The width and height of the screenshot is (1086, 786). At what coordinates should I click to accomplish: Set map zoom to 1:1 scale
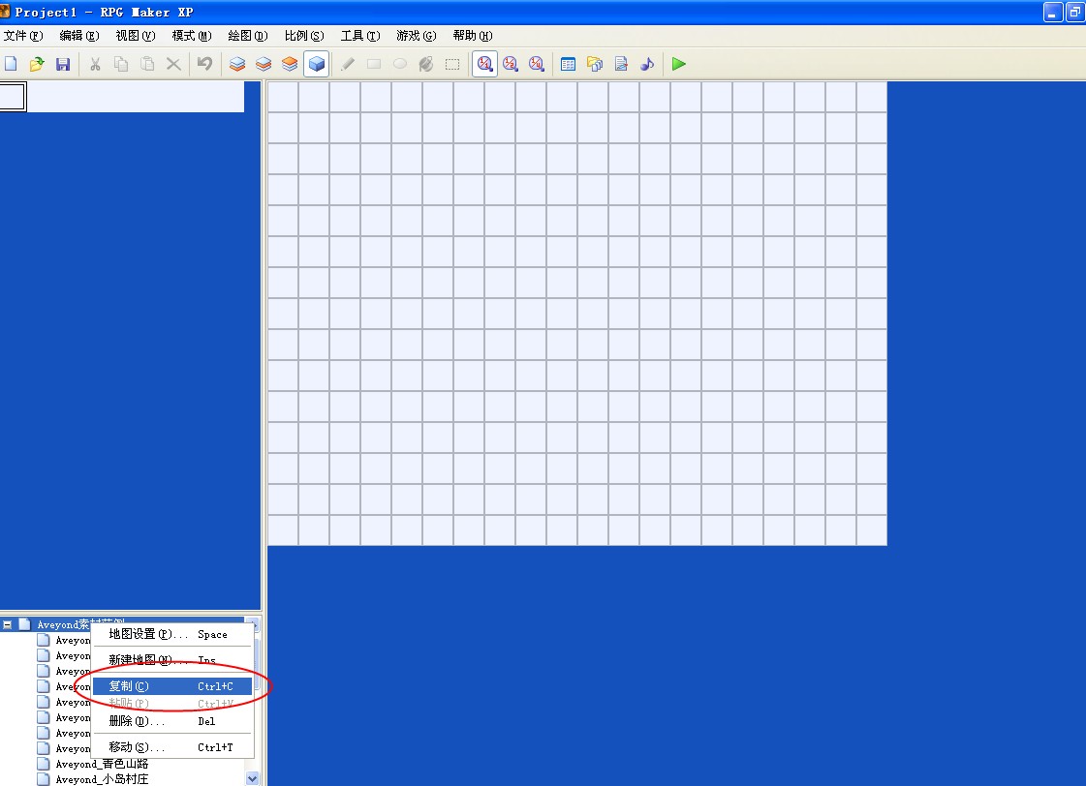484,64
